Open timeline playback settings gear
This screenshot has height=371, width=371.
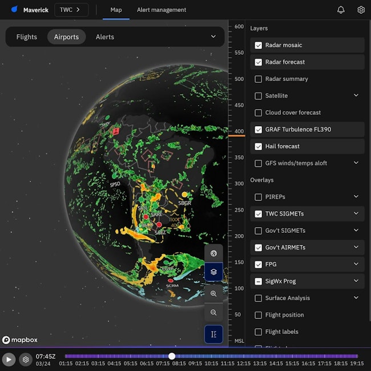[x=26, y=360]
